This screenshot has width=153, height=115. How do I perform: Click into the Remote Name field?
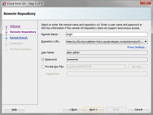click(107, 34)
